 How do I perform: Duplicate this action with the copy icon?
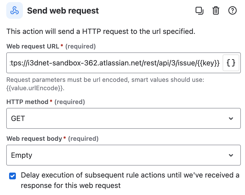tap(199, 11)
